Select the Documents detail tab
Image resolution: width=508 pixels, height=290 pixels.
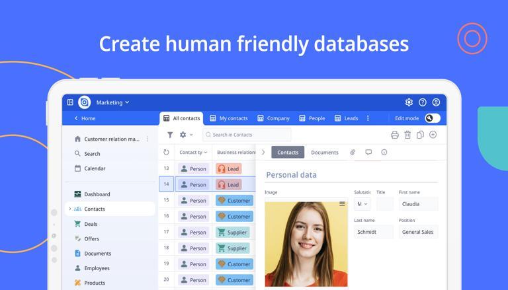click(x=325, y=153)
